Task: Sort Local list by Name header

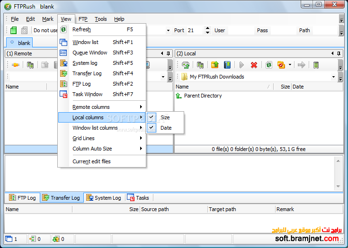Action: pyautogui.click(x=224, y=87)
